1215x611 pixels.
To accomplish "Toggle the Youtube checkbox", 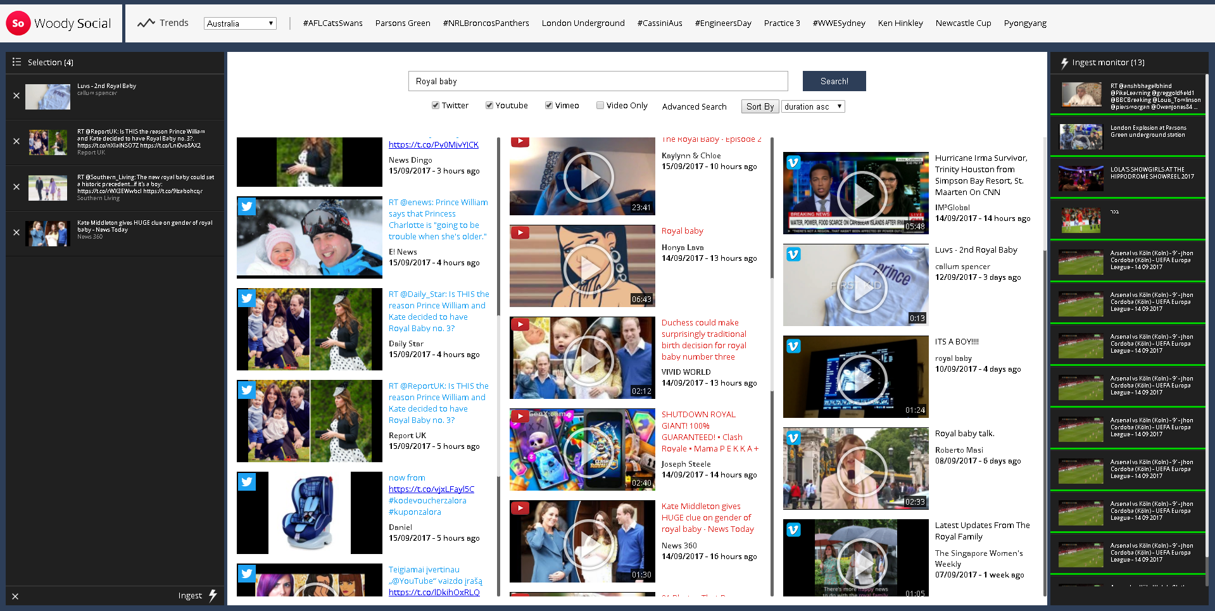I will [489, 106].
